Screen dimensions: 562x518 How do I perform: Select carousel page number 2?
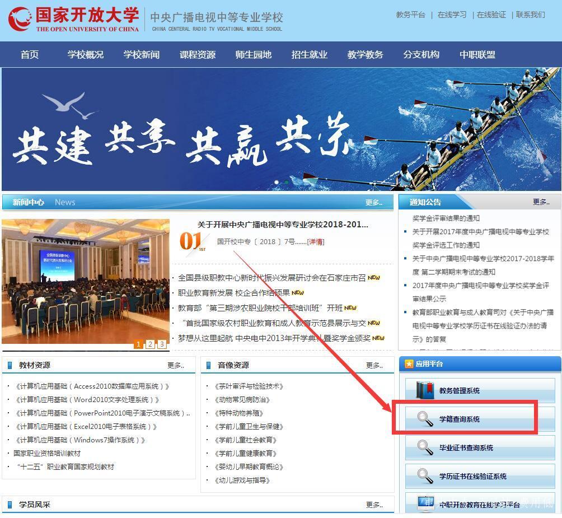click(x=150, y=344)
